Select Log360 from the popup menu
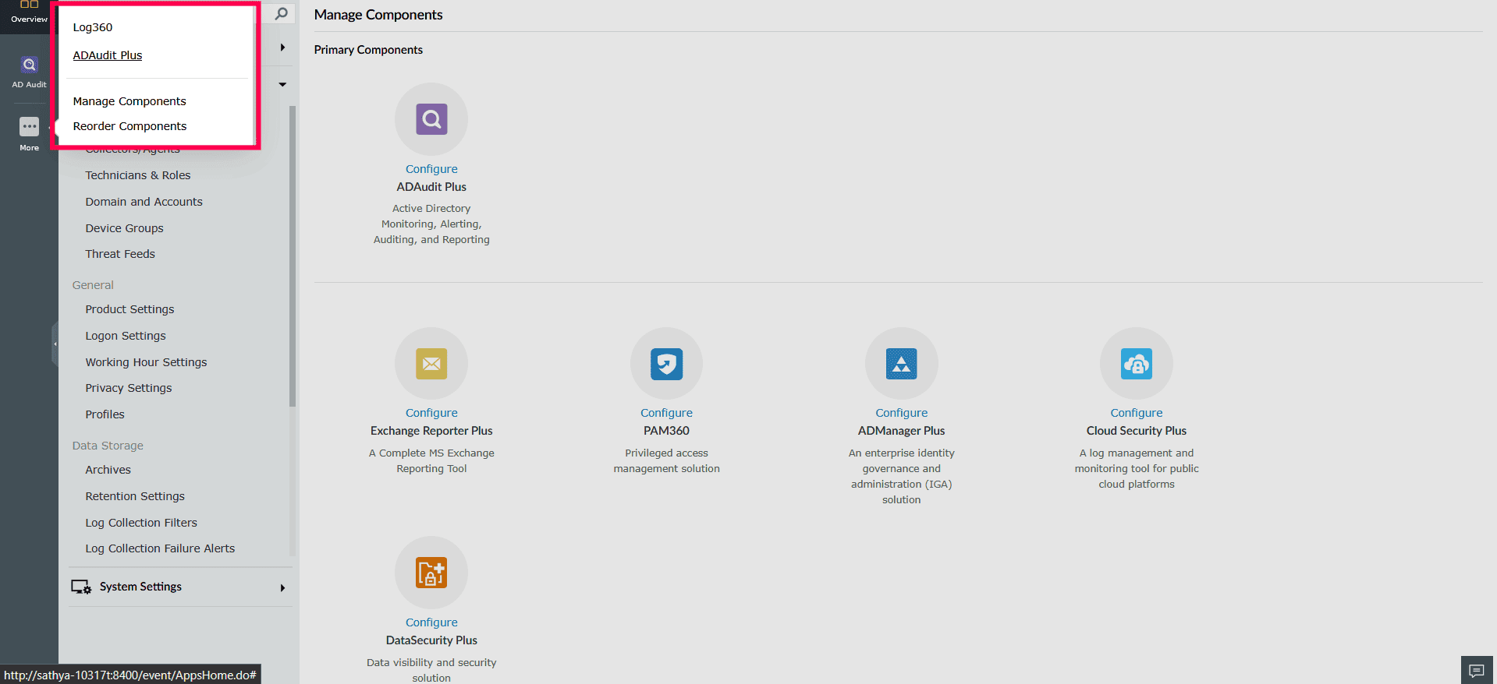 point(93,27)
